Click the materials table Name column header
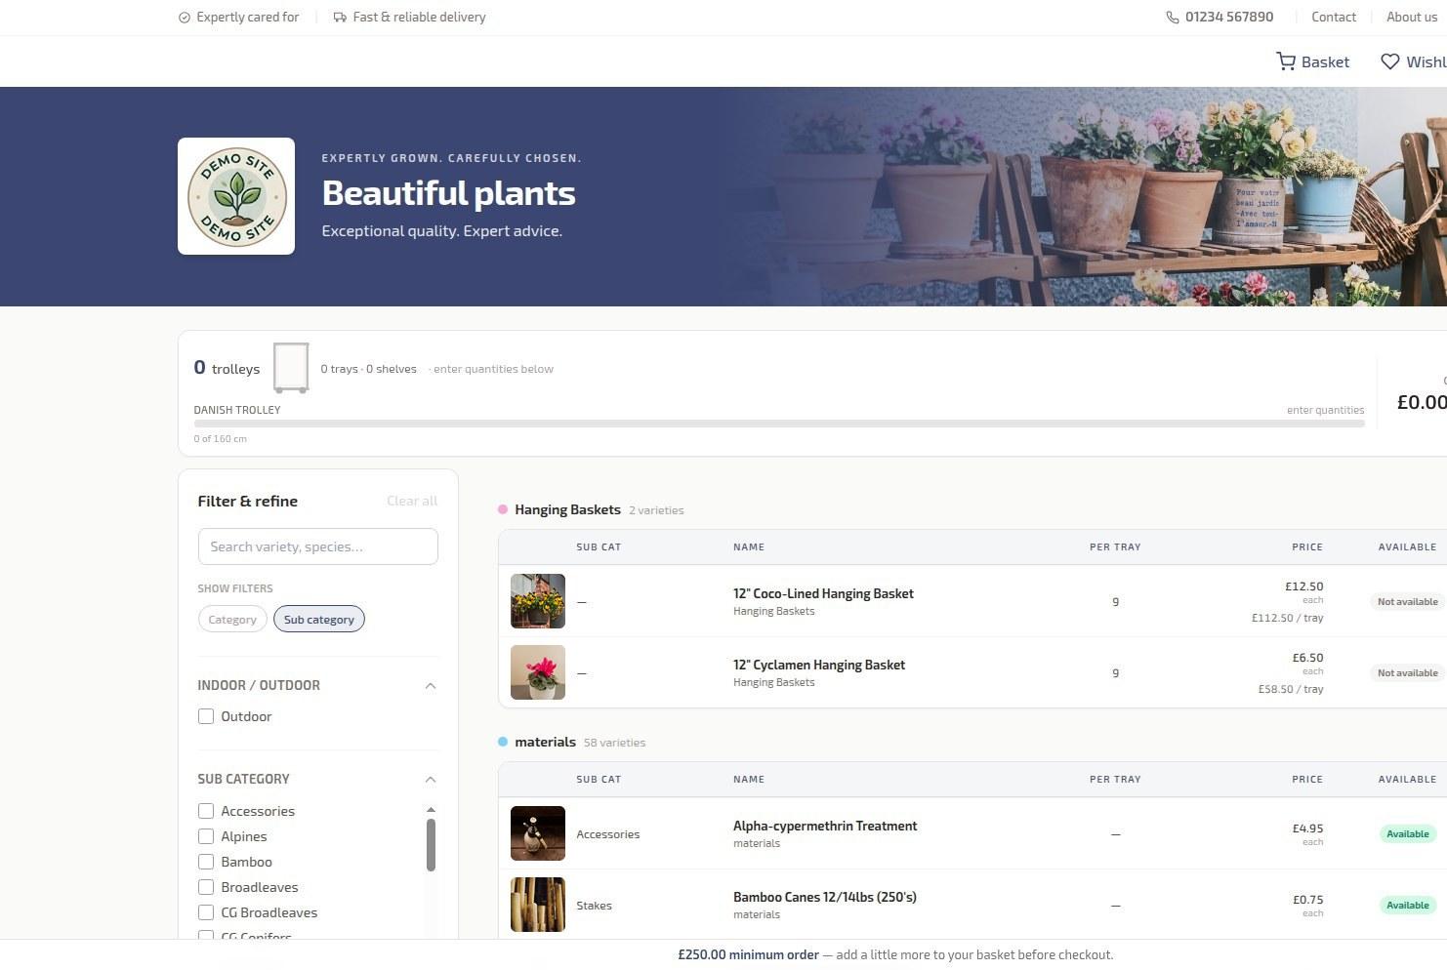This screenshot has height=970, width=1447. tap(749, 780)
